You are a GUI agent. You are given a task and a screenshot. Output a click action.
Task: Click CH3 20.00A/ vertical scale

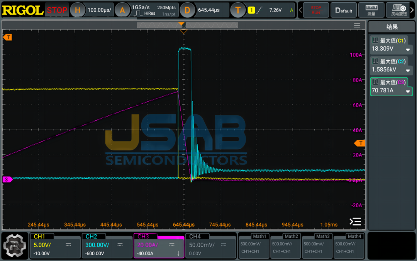pyautogui.click(x=147, y=245)
